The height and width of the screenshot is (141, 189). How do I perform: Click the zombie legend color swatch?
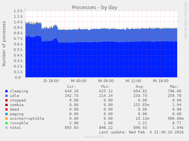6,105
